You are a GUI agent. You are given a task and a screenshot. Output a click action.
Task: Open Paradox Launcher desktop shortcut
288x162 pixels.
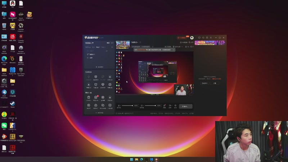[x=21, y=50]
